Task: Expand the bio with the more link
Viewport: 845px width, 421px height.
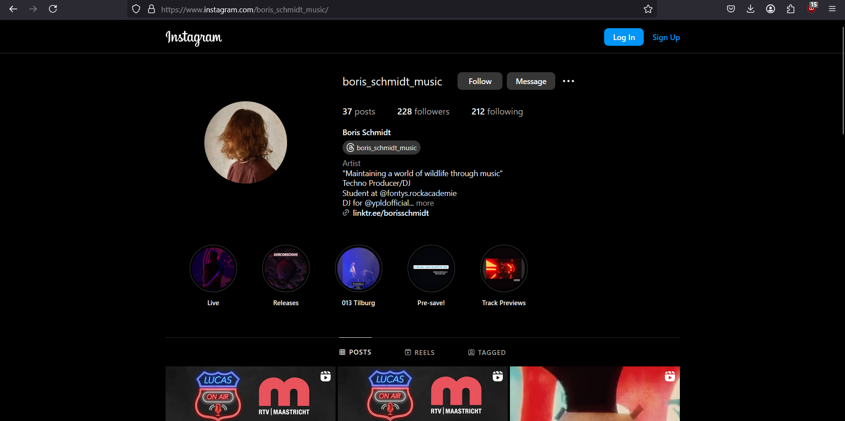Action: (424, 203)
